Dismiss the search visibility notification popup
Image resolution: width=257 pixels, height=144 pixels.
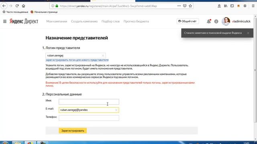[x=248, y=33]
